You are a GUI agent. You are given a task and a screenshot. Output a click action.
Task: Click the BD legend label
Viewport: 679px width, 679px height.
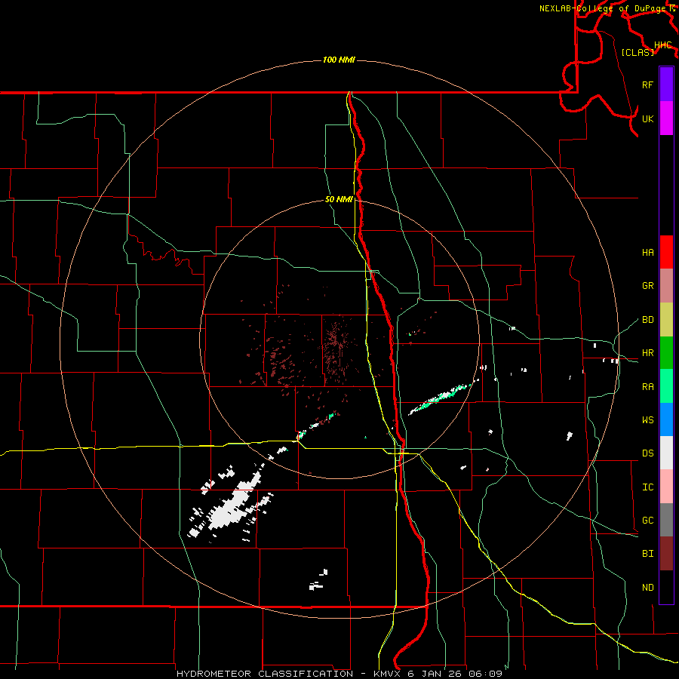(x=647, y=320)
